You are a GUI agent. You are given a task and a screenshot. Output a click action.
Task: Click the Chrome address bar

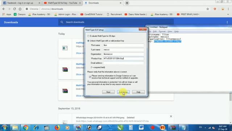[115, 9]
